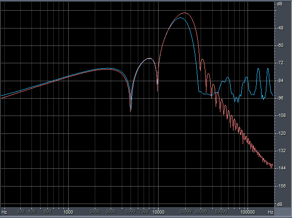Click the 400 frequency axis label
292x218 pixels.
tap(32, 211)
